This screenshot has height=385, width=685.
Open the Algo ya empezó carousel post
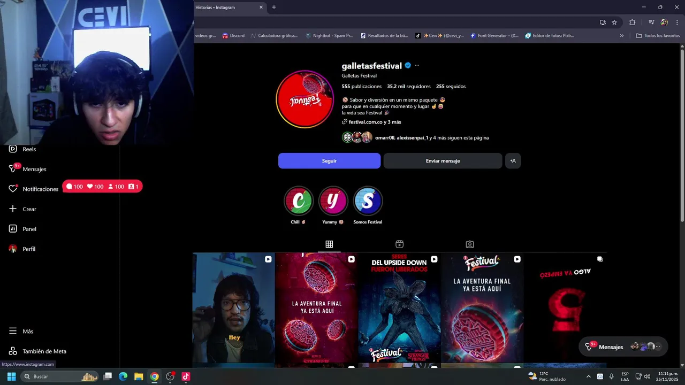565,307
